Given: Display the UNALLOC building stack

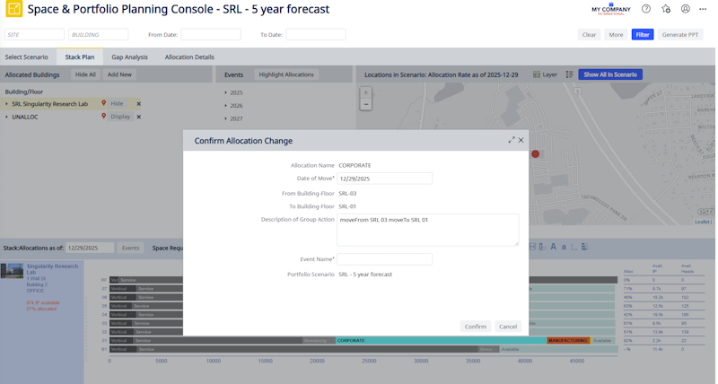Looking at the screenshot, I should point(120,117).
